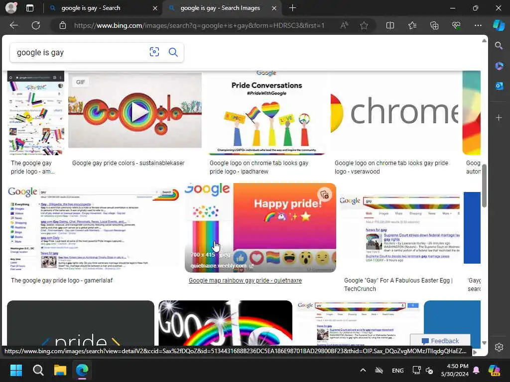Open taskbar Search

coord(38,370)
